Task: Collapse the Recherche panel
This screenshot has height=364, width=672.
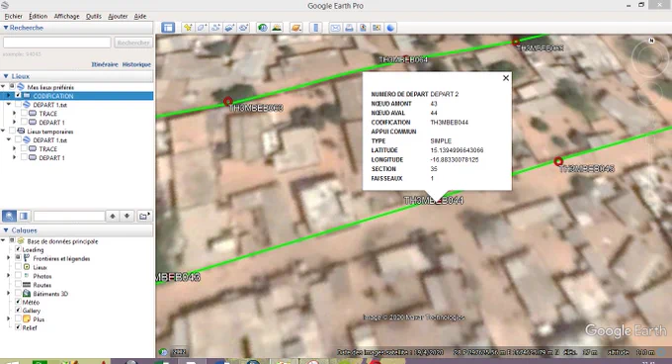Action: (6, 28)
